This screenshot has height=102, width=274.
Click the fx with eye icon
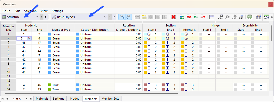(241, 17)
